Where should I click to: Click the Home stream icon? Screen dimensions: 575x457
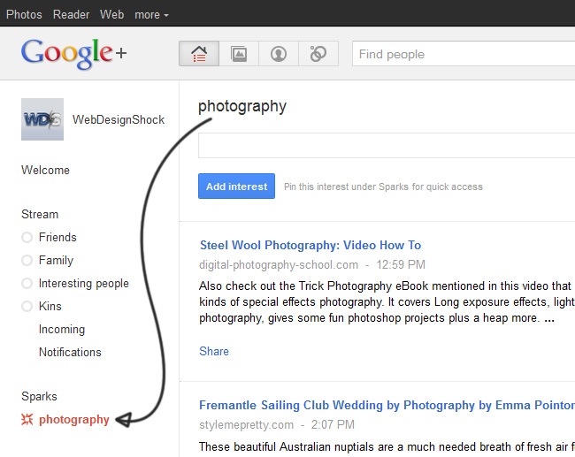(x=199, y=54)
